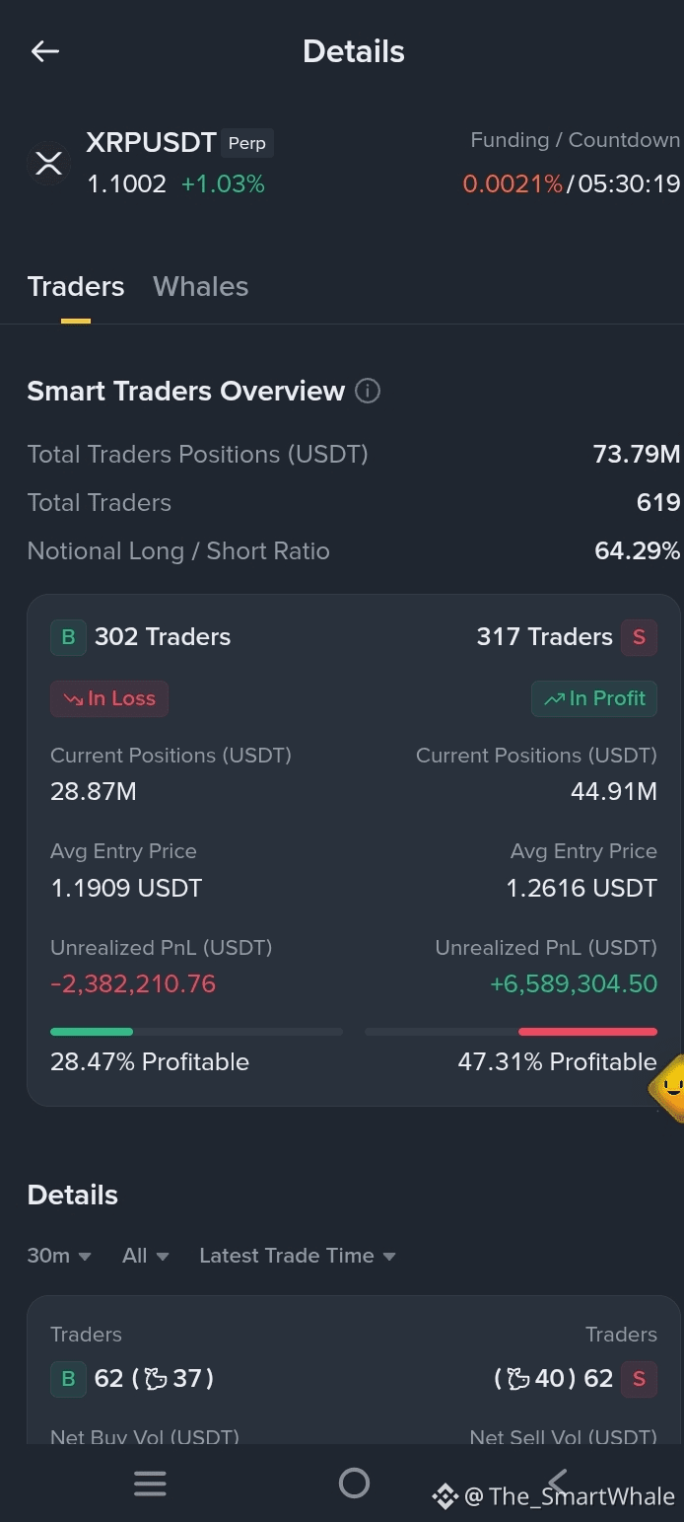
Task: Tap the In Loss tag
Action: pyautogui.click(x=109, y=698)
